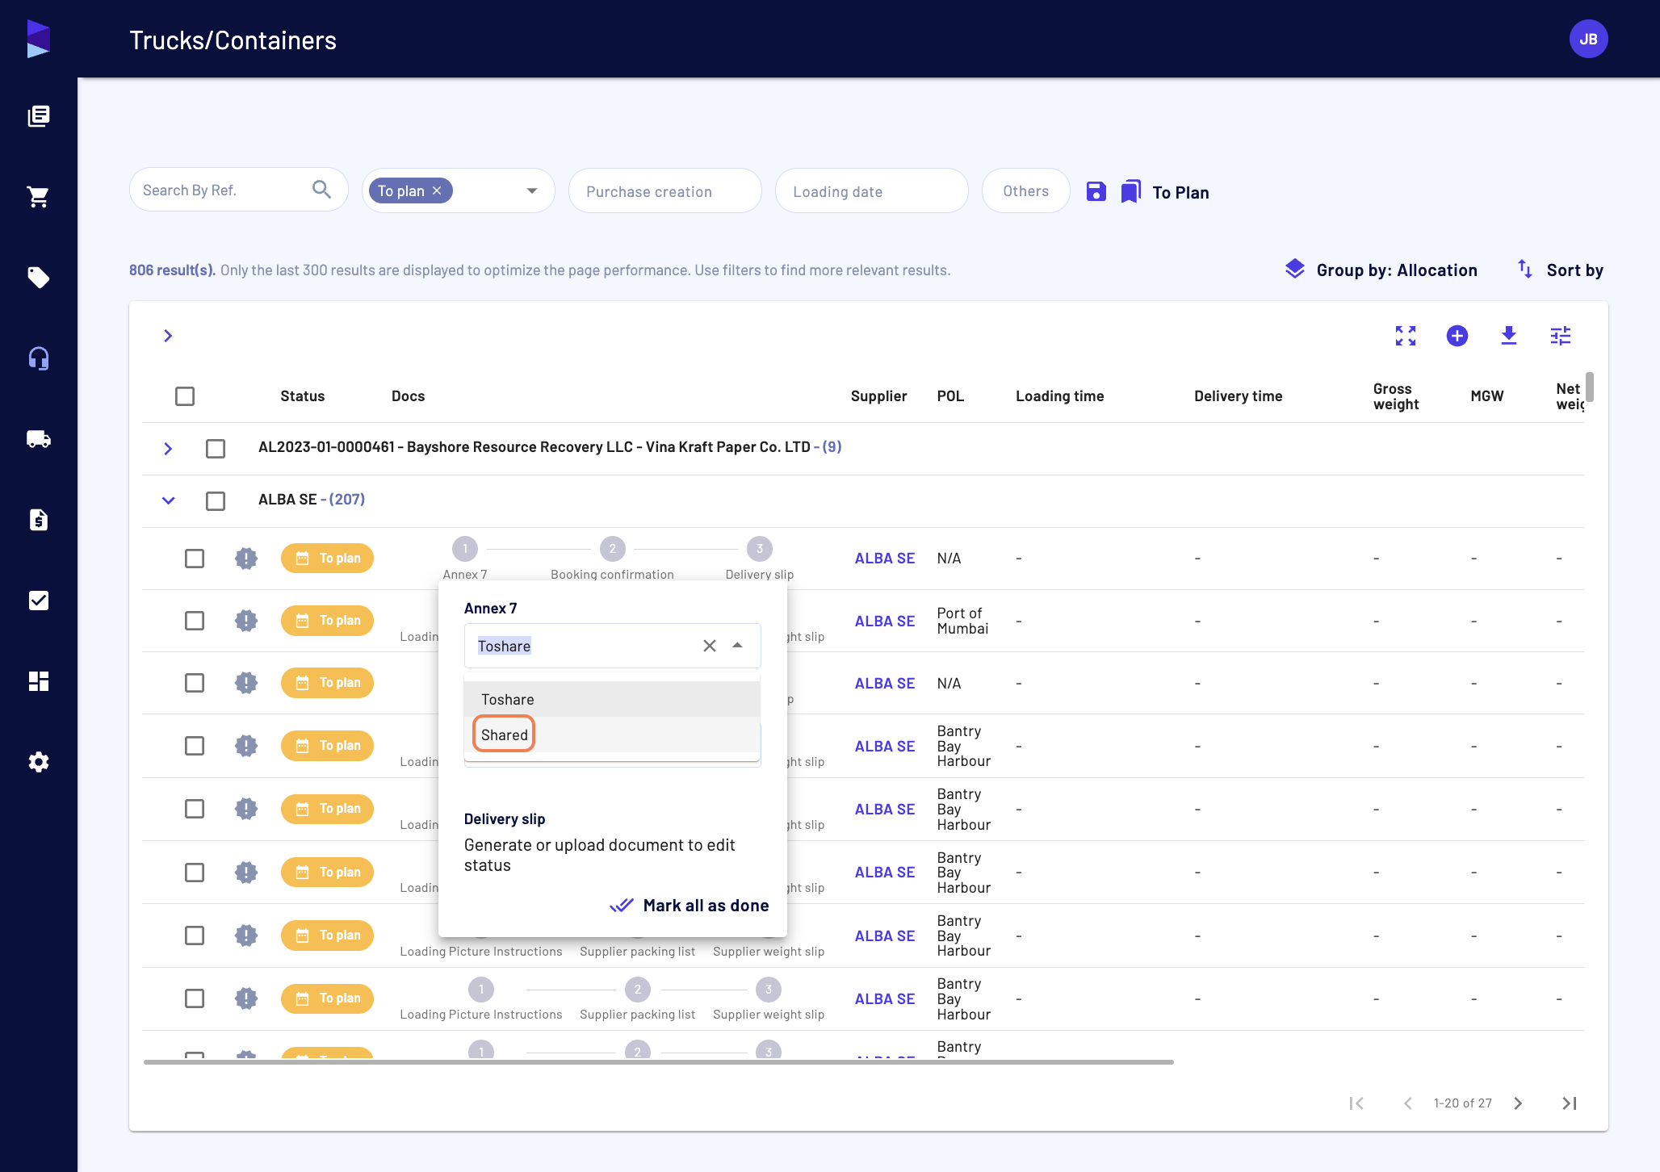This screenshot has height=1172, width=1660.
Task: Open the shopping cart sidebar icon
Action: point(39,197)
